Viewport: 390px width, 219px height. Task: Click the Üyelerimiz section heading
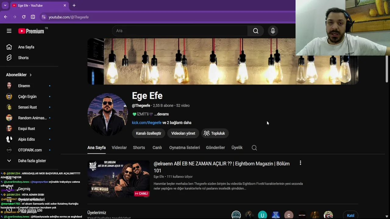coord(97,213)
